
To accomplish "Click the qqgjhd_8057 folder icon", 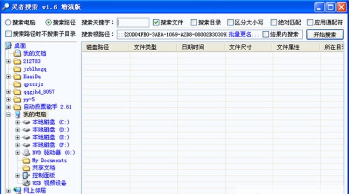I will (17, 92).
